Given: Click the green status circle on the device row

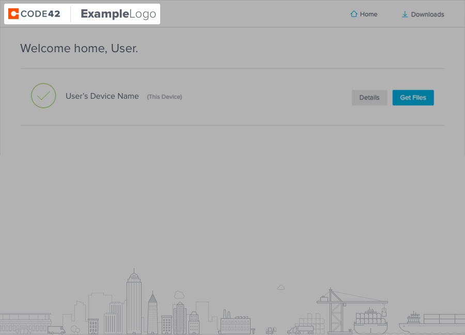Looking at the screenshot, I should click(x=43, y=96).
